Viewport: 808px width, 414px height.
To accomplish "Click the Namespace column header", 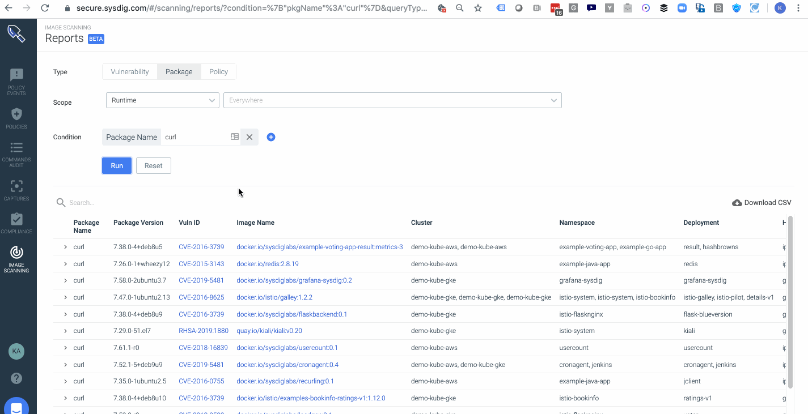I will coord(577,223).
